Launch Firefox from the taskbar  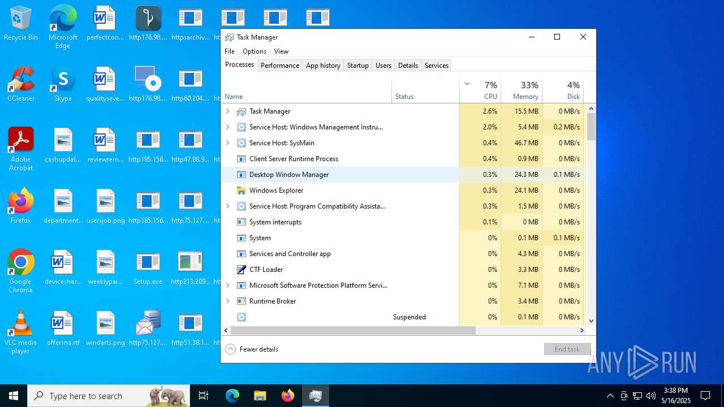coord(287,396)
